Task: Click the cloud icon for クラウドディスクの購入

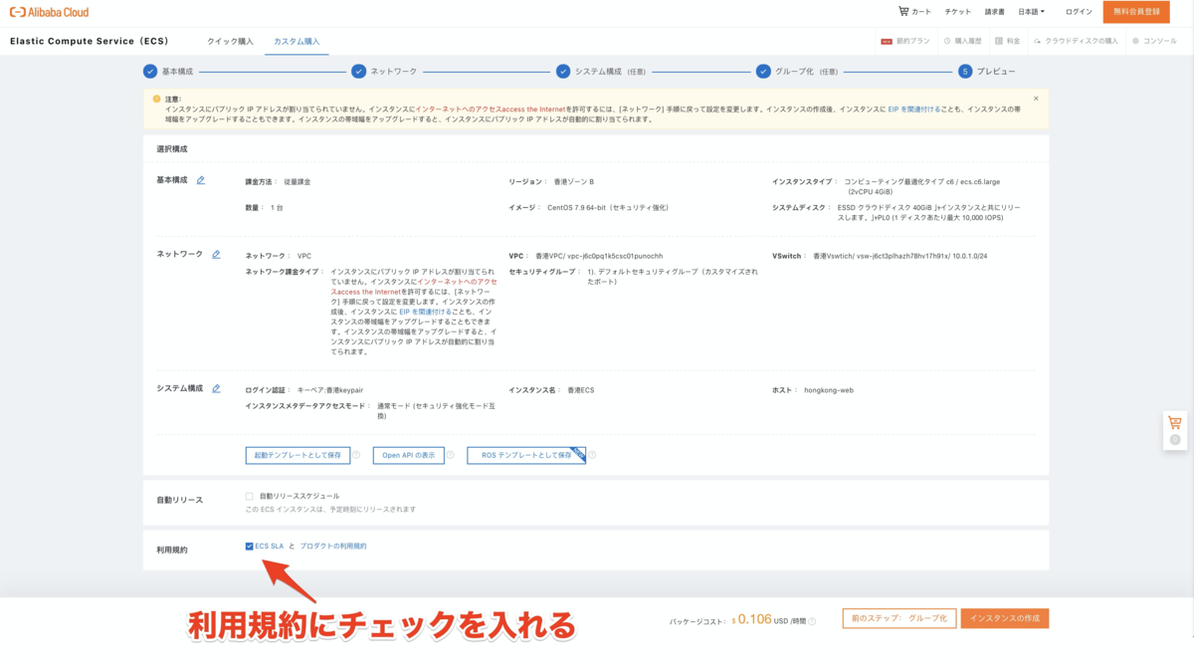Action: tap(1038, 42)
